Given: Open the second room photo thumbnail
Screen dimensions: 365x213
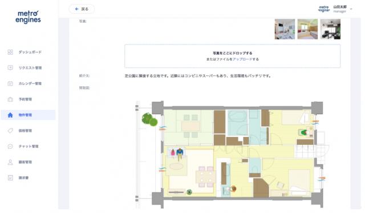Looking at the screenshot, I should click(307, 29).
